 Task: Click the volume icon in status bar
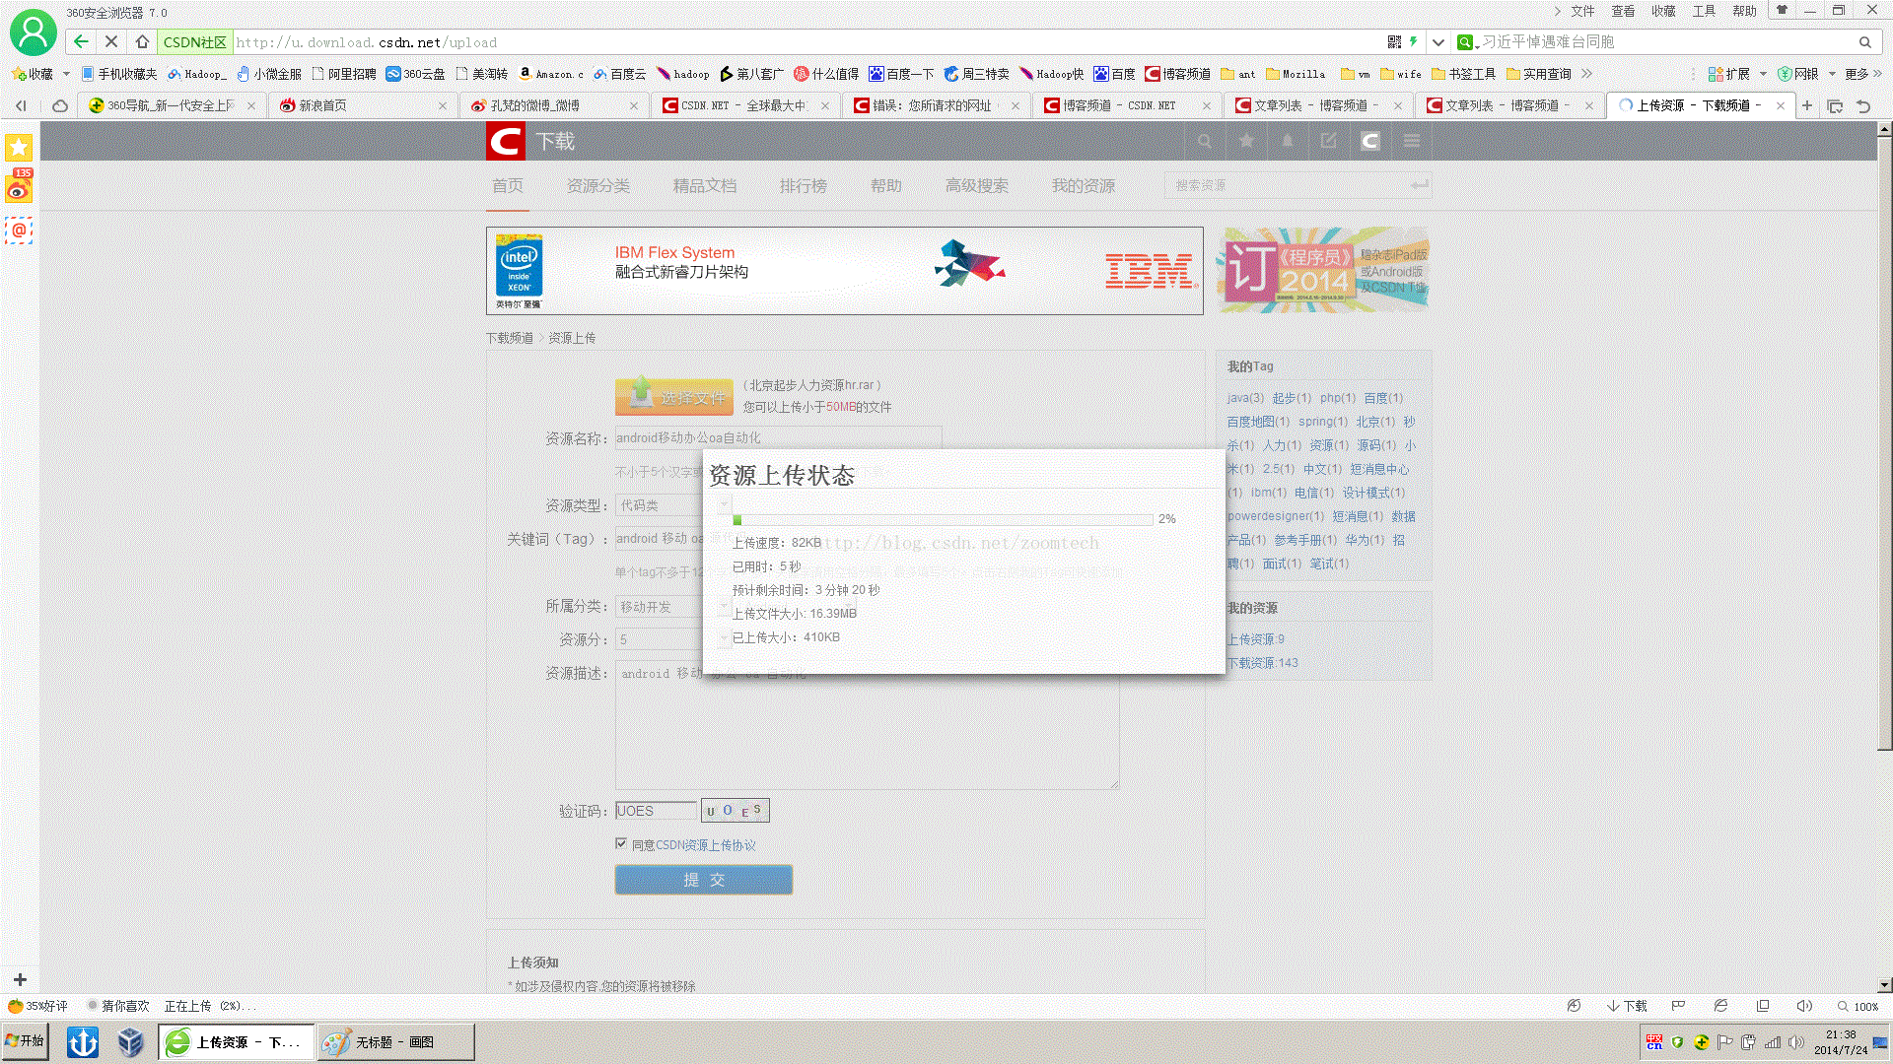pos(1804,1006)
